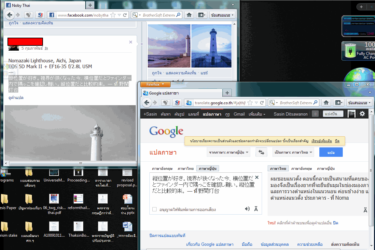
Task: Click Ä icon under Thai translation
Action: click(365, 210)
